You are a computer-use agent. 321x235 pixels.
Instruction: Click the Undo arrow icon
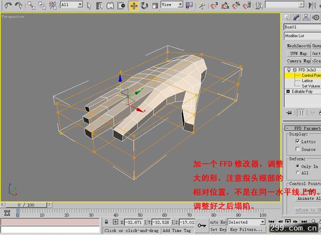click(x=8, y=5)
